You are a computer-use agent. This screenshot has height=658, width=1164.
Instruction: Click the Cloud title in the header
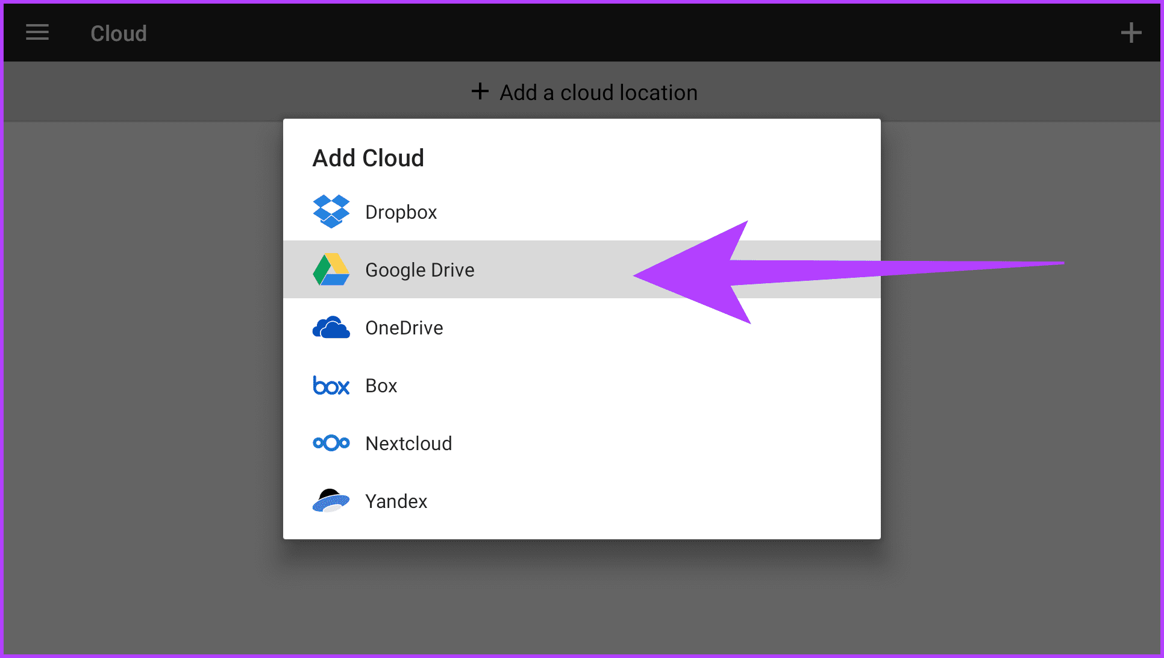[118, 33]
